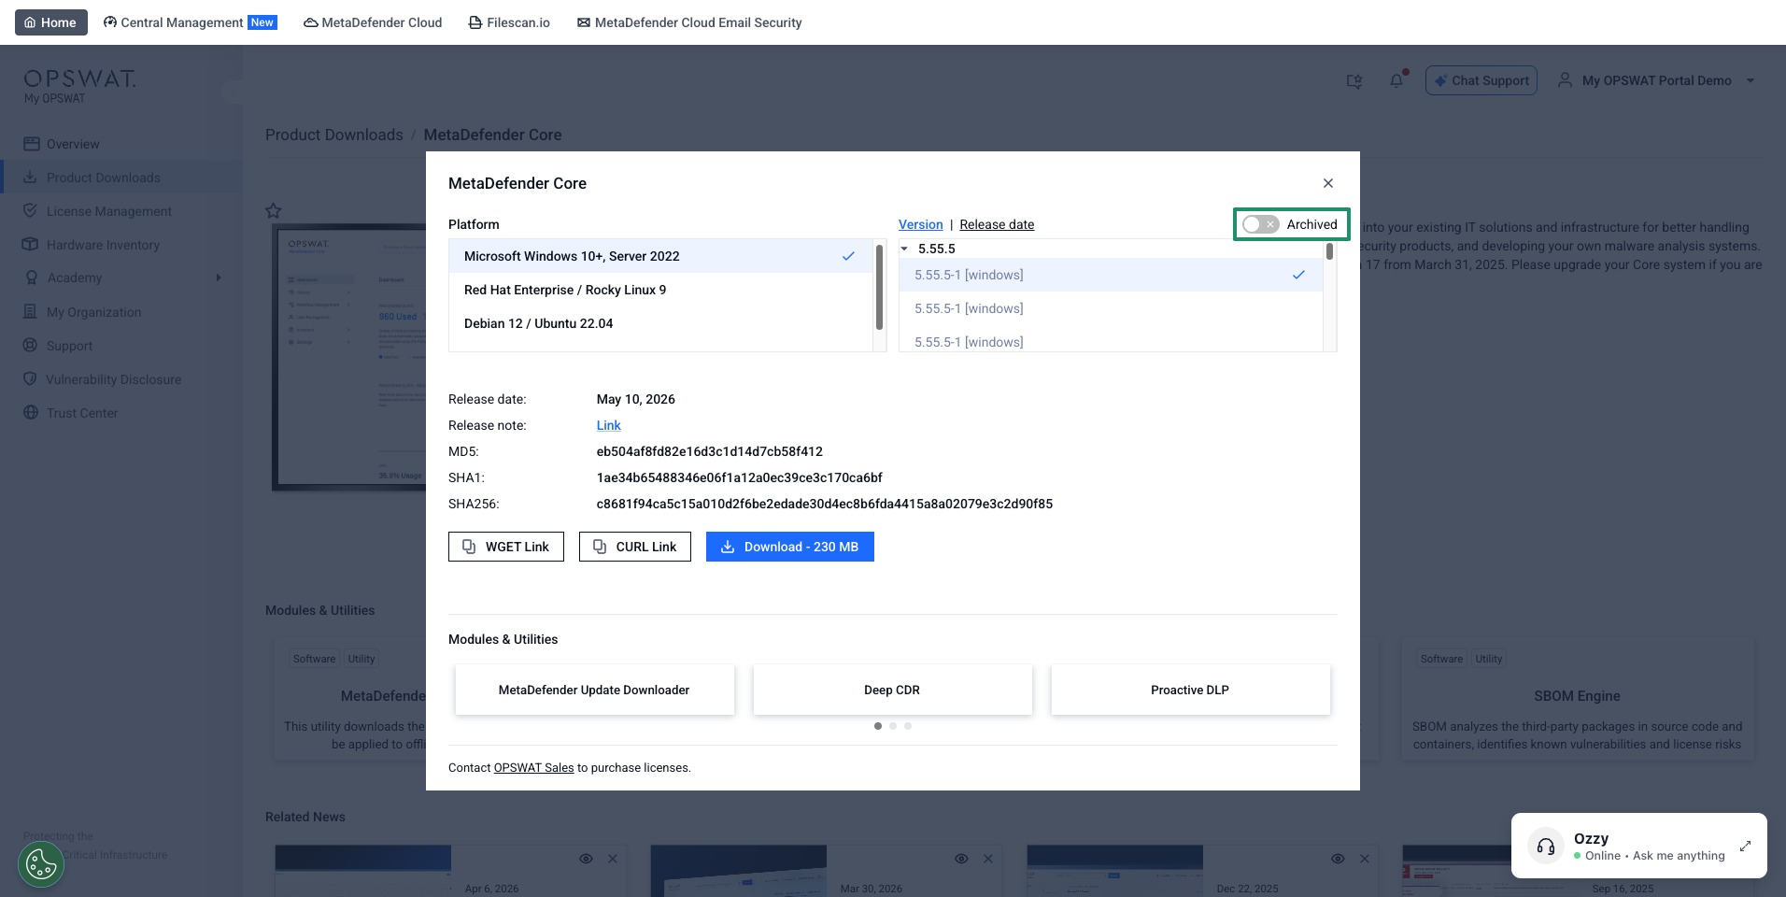Open the Deep CDR module card
The image size is (1786, 897).
tap(893, 690)
